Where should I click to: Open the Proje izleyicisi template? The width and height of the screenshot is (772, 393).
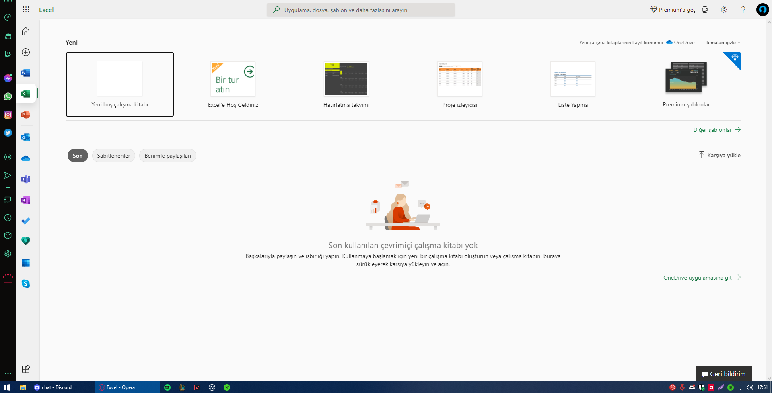[460, 85]
